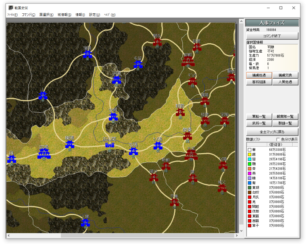Click the yellow 趙 color swatch
This screenshot has height=244, width=306.
tap(249, 154)
